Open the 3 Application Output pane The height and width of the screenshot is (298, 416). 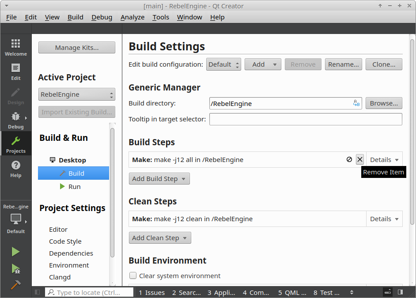(221, 292)
